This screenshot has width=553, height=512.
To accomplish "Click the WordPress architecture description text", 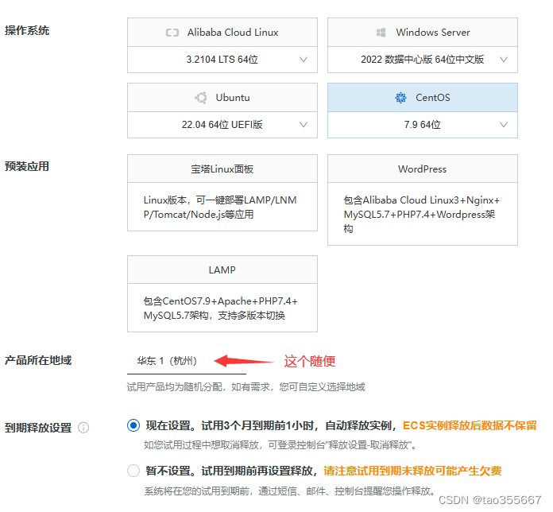I will (x=421, y=215).
